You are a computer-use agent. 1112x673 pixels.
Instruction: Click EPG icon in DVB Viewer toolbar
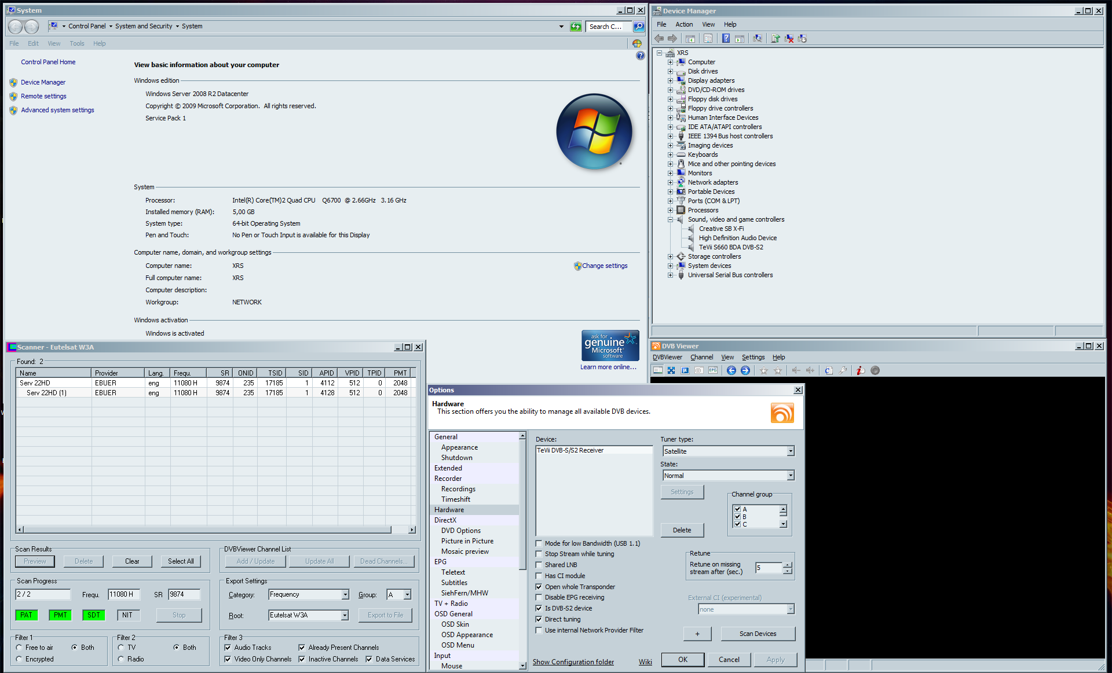[x=713, y=370]
